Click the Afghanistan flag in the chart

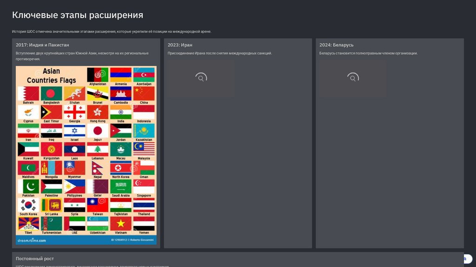(98, 75)
